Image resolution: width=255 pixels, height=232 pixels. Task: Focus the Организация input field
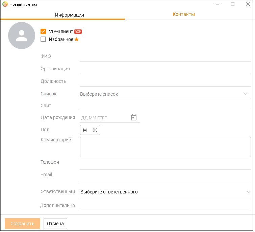pos(165,70)
